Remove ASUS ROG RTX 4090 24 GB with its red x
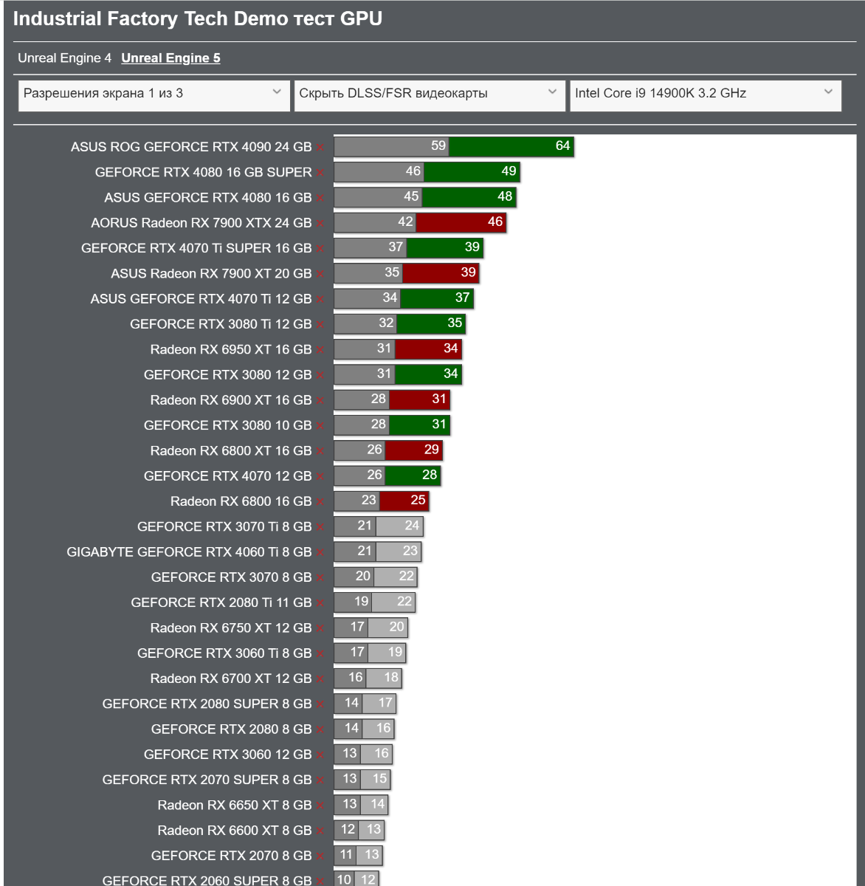Viewport: 865px width, 886px height. (x=321, y=148)
